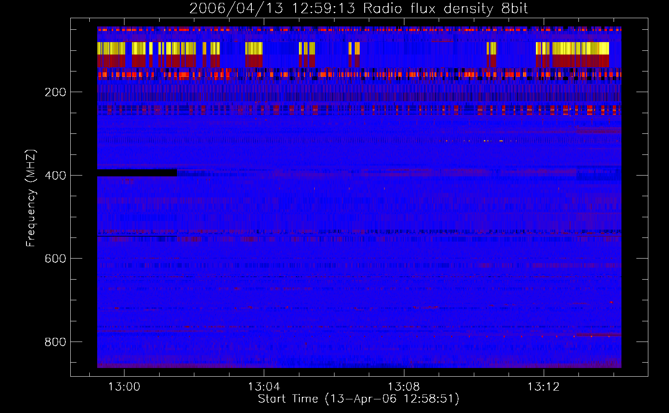669x413 pixels.
Task: Click the plot title '2006/04/13 12:59:13 Radio flux density 8bit'
Action: click(358, 9)
